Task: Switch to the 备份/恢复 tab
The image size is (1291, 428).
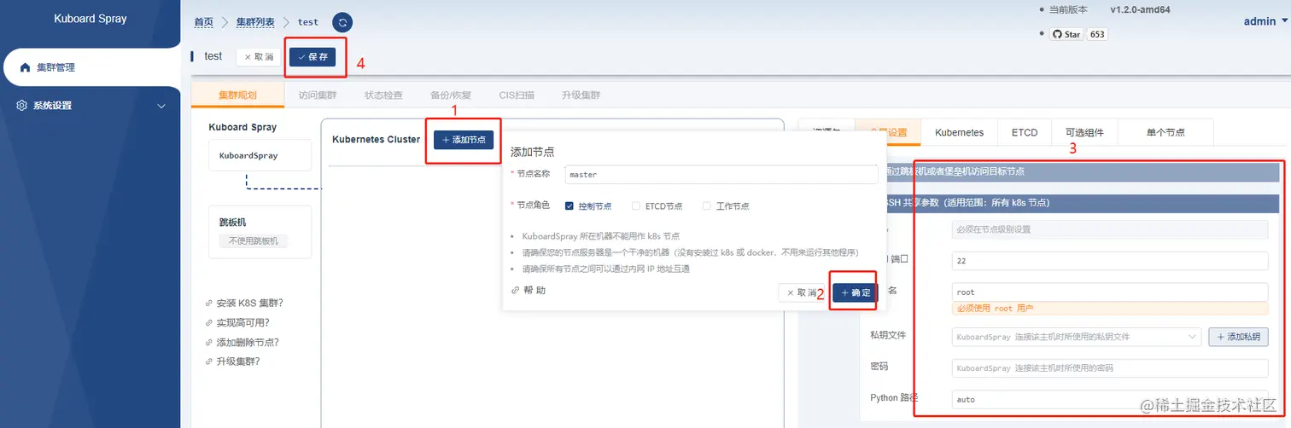Action: [x=451, y=95]
